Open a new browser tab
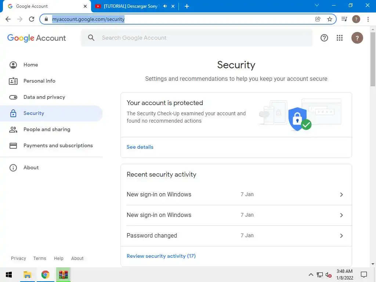Screen dimensions: 376x282 187,6
